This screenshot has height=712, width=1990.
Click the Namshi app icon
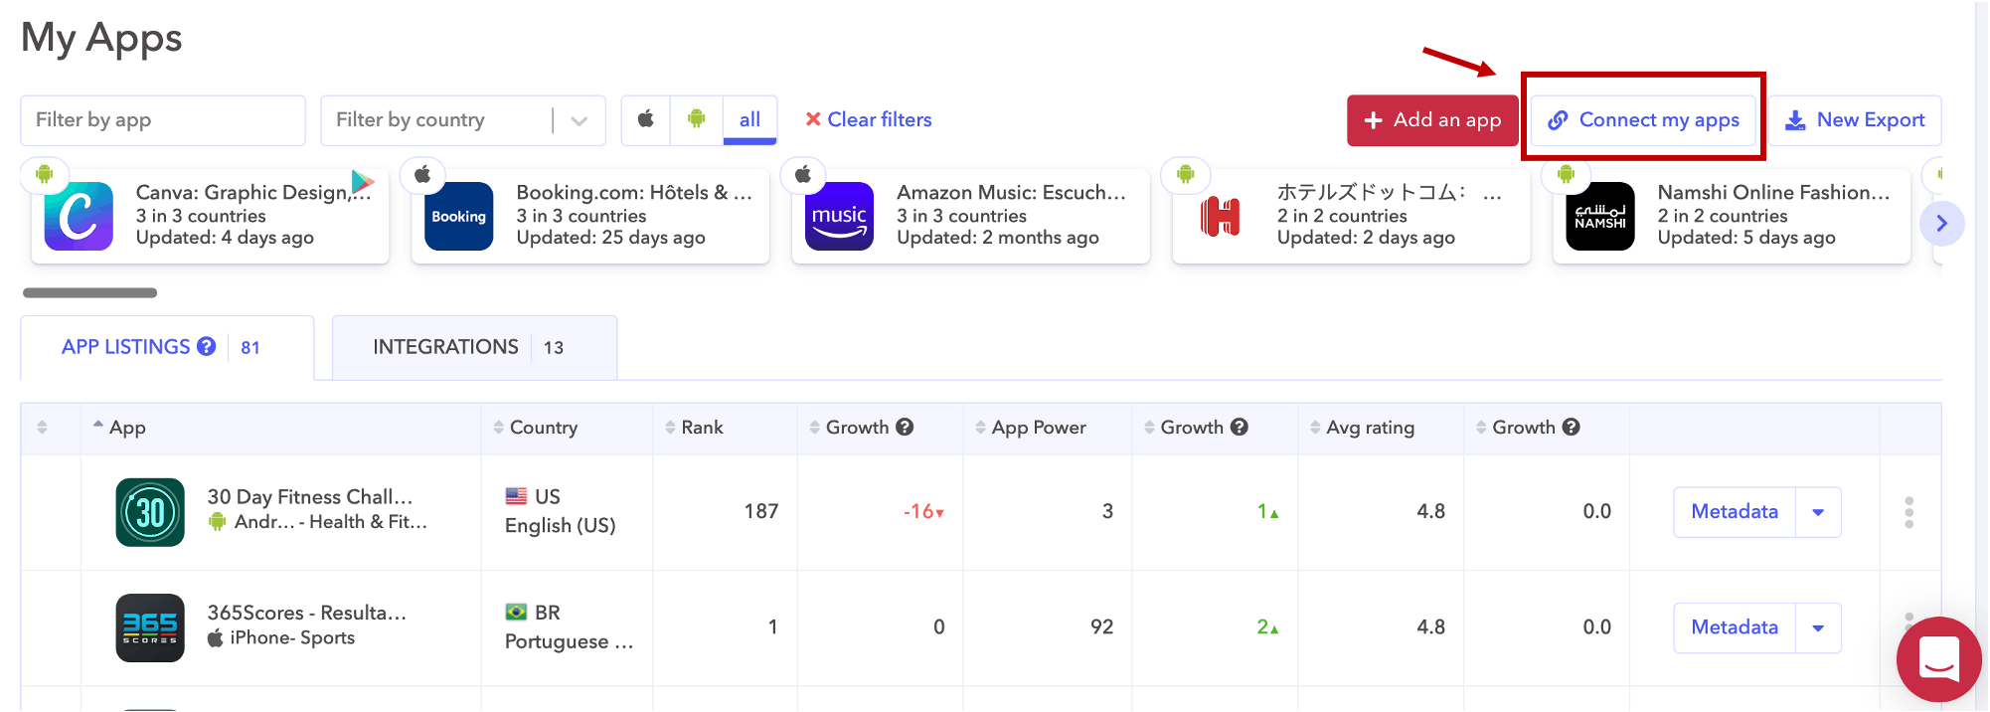click(1599, 217)
